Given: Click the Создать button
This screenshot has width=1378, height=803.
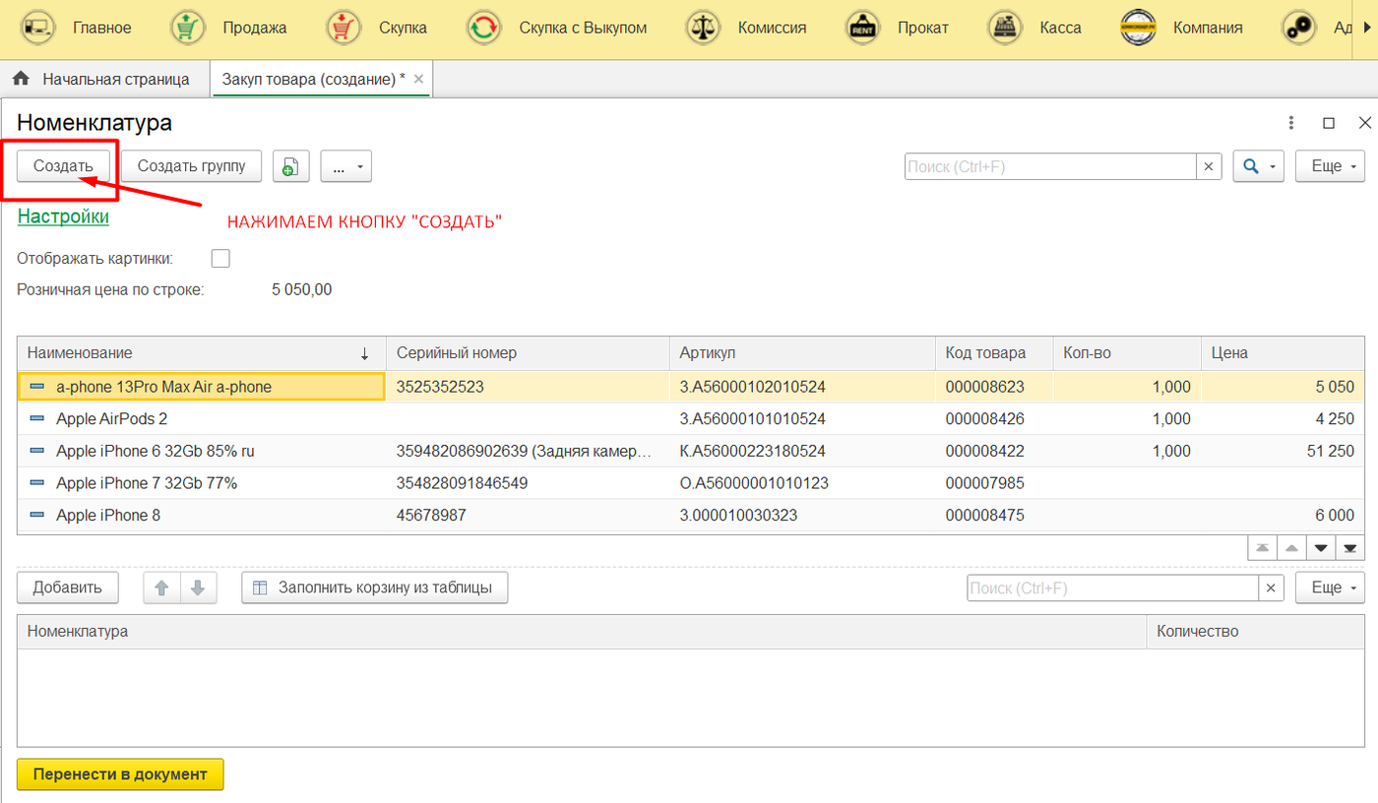Looking at the screenshot, I should [x=63, y=166].
